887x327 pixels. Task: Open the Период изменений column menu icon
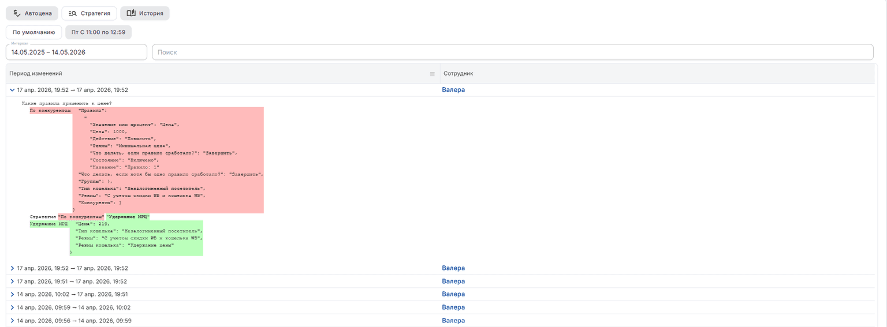point(432,74)
